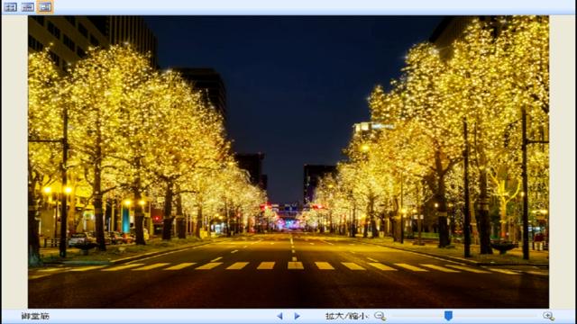Viewport: 577px width, 324px height.
Task: Click the blue zoom slider handle
Action: [x=448, y=316]
